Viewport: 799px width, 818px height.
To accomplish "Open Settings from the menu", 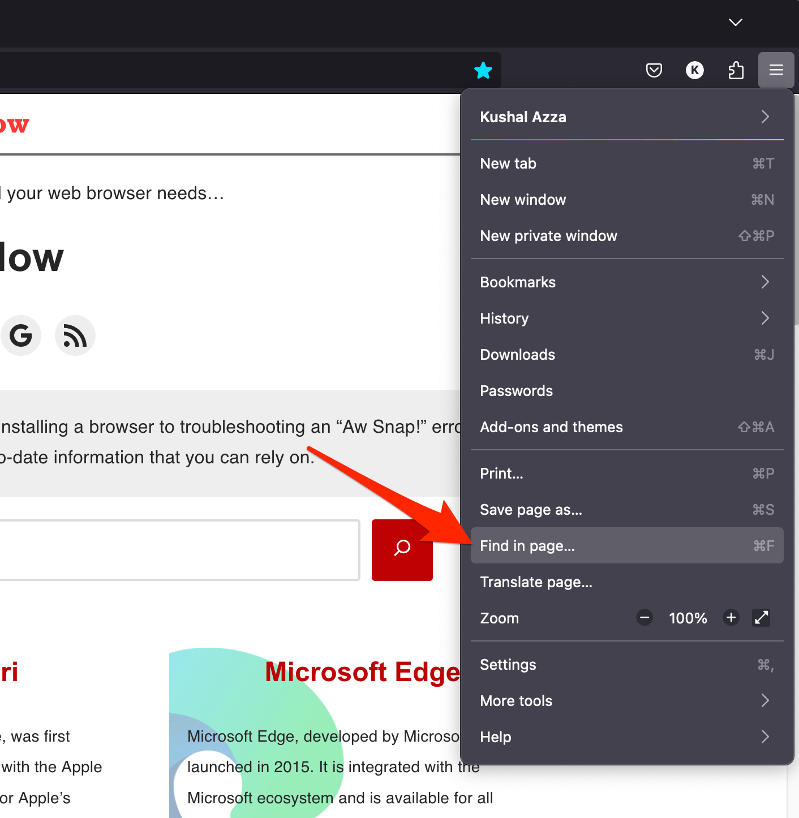I will tap(627, 665).
